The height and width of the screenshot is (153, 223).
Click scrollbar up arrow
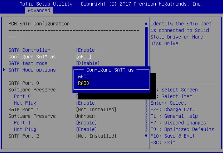pos(146,24)
